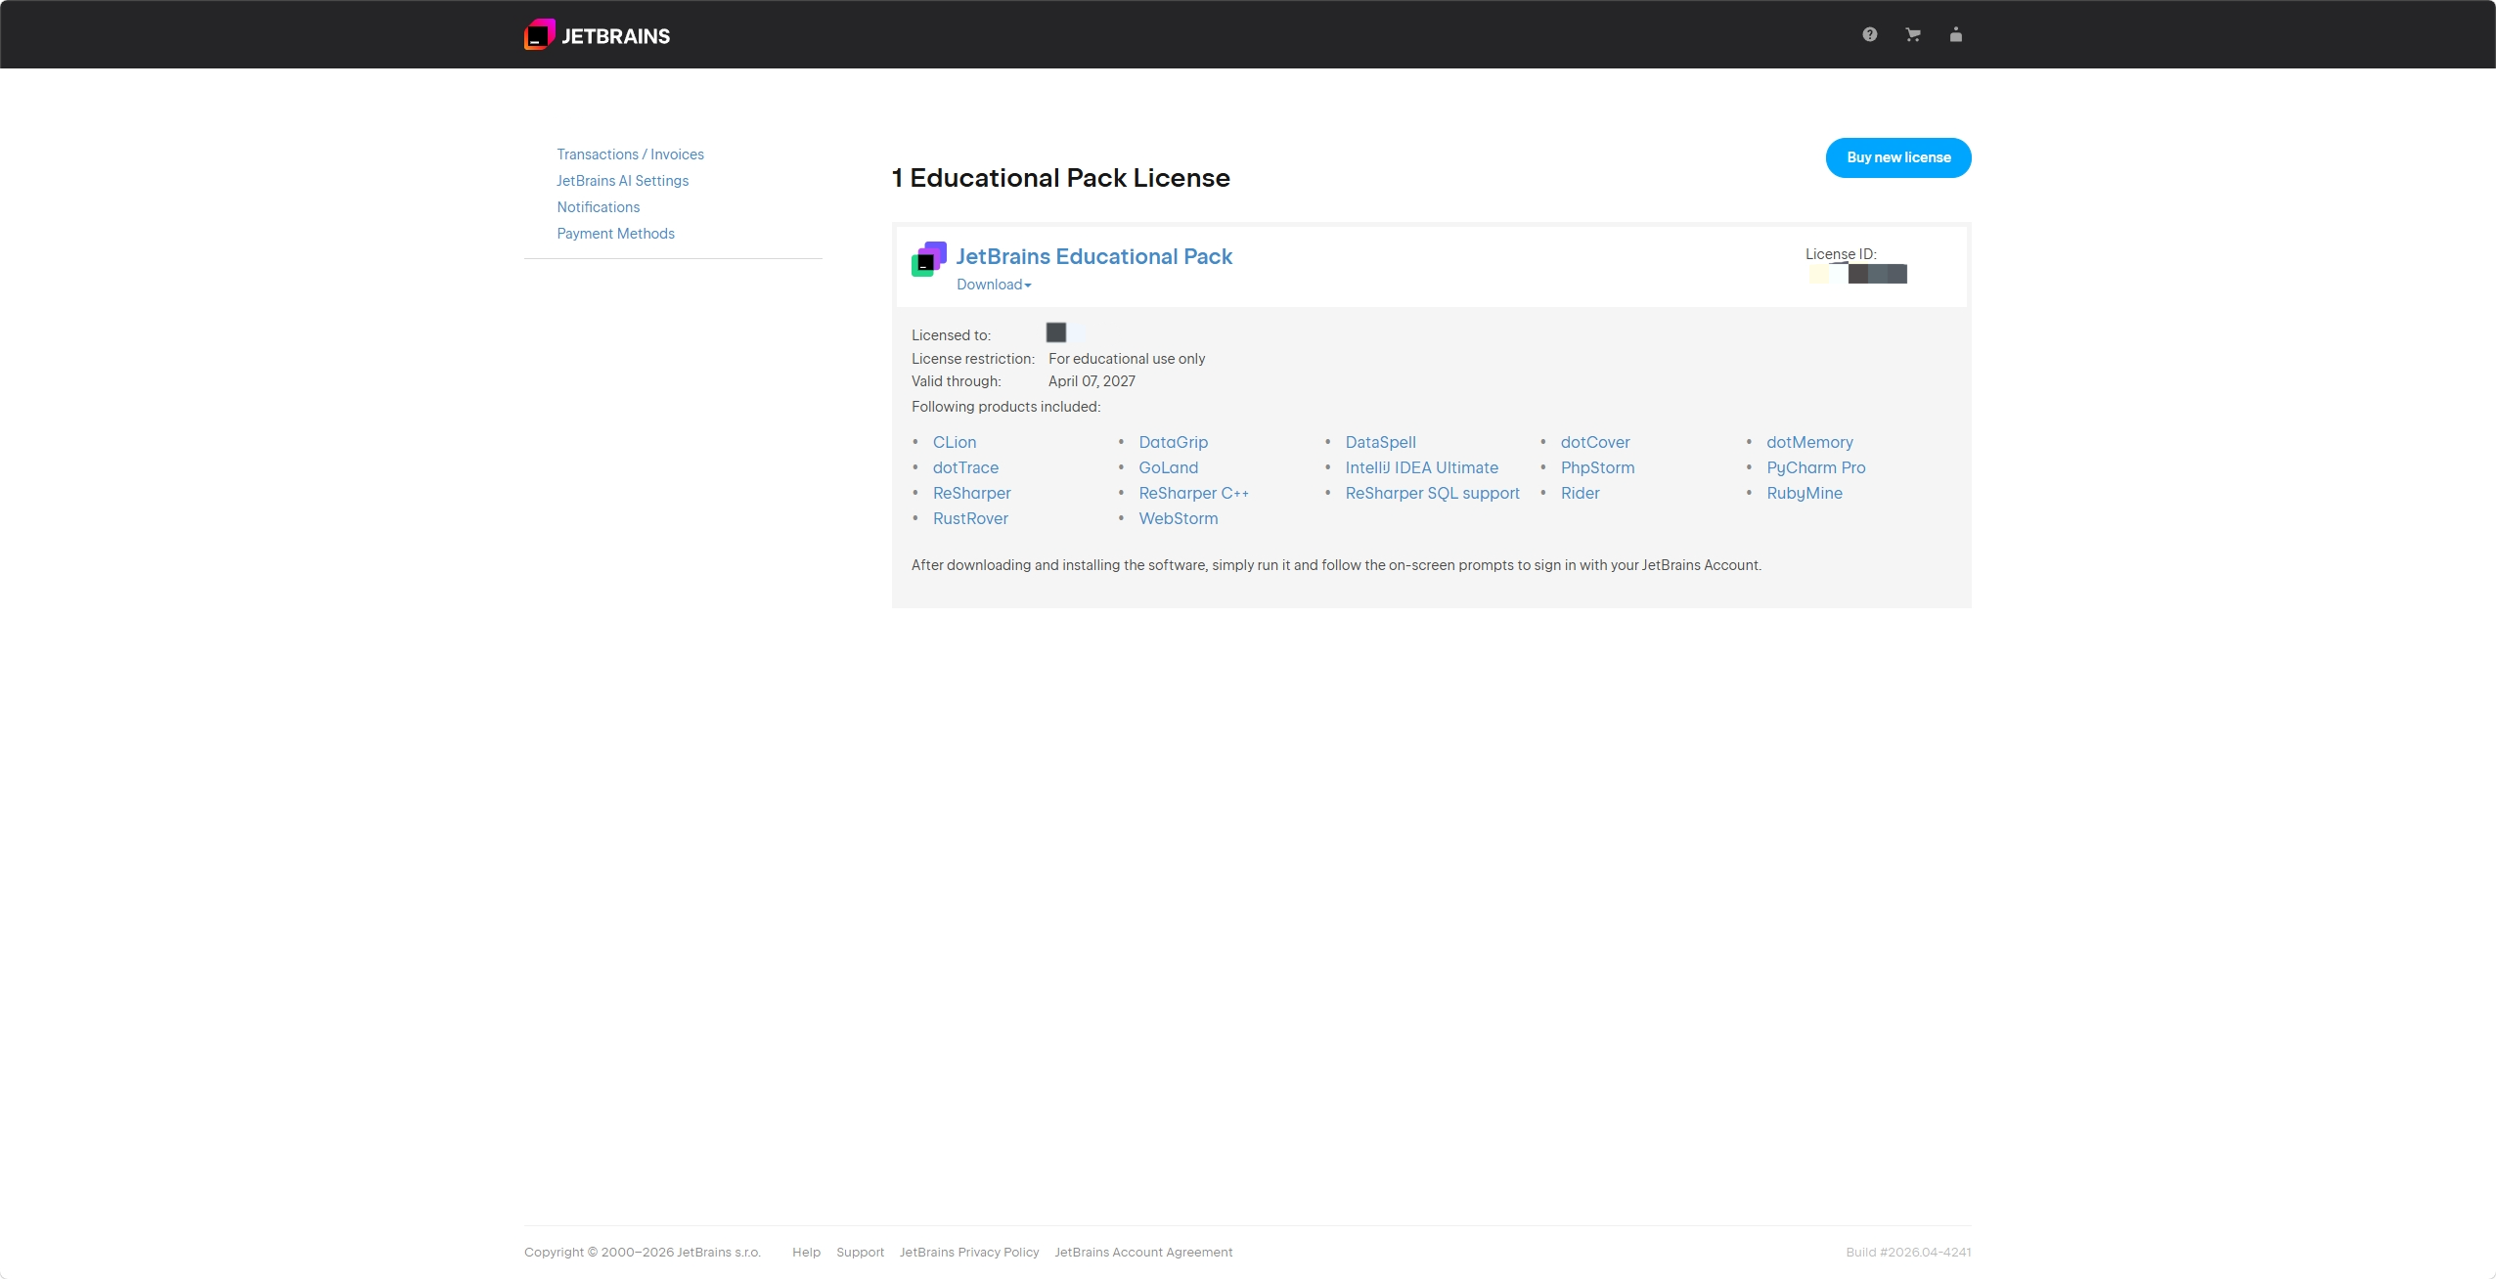Open the RustRover link

[969, 518]
